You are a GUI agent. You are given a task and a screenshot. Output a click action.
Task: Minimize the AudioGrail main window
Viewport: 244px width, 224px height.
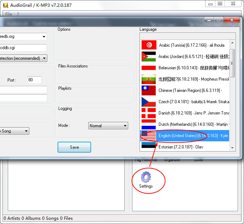click(210, 4)
